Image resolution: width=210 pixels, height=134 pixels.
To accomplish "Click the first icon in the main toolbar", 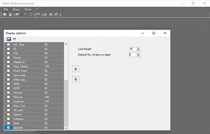I will coord(5,15).
